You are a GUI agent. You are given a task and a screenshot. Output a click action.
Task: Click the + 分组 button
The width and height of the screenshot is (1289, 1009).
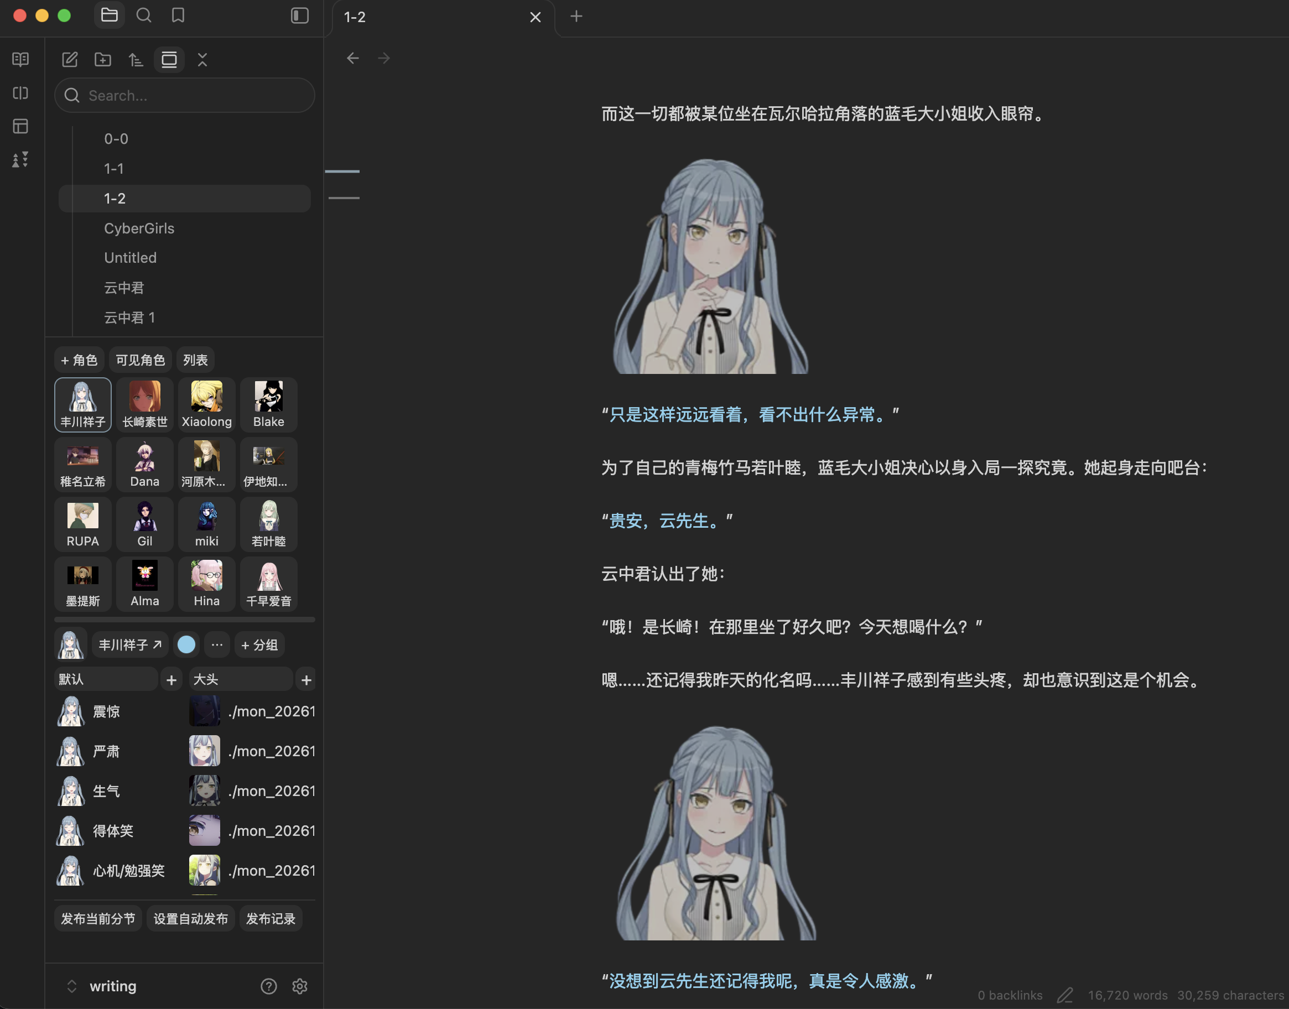(x=259, y=644)
